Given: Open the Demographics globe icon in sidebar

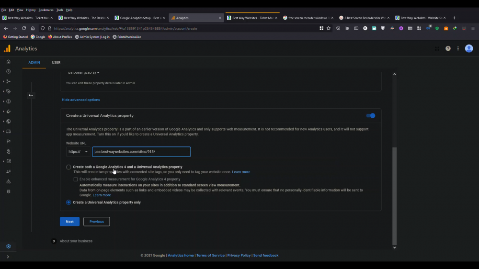Looking at the screenshot, I should [x=9, y=122].
